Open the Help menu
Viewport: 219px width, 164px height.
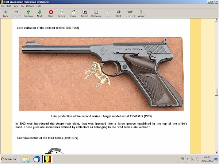(x=39, y=6)
